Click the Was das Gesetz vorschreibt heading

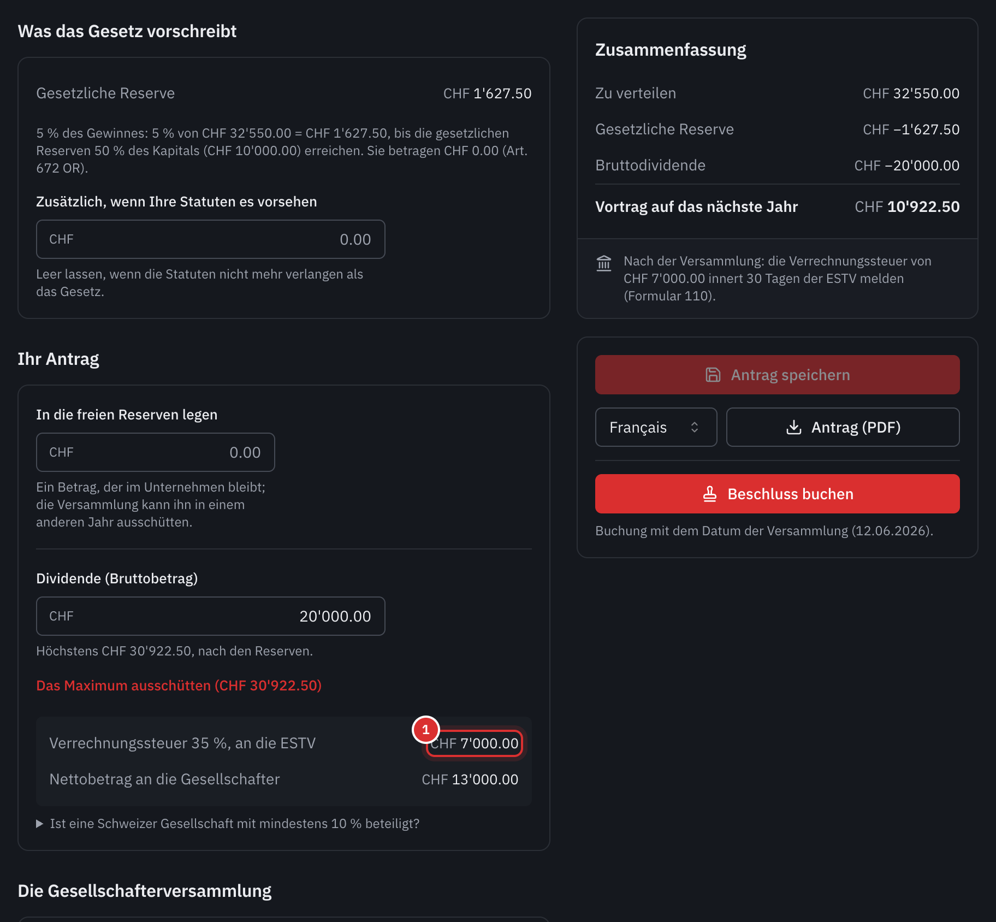pos(127,31)
